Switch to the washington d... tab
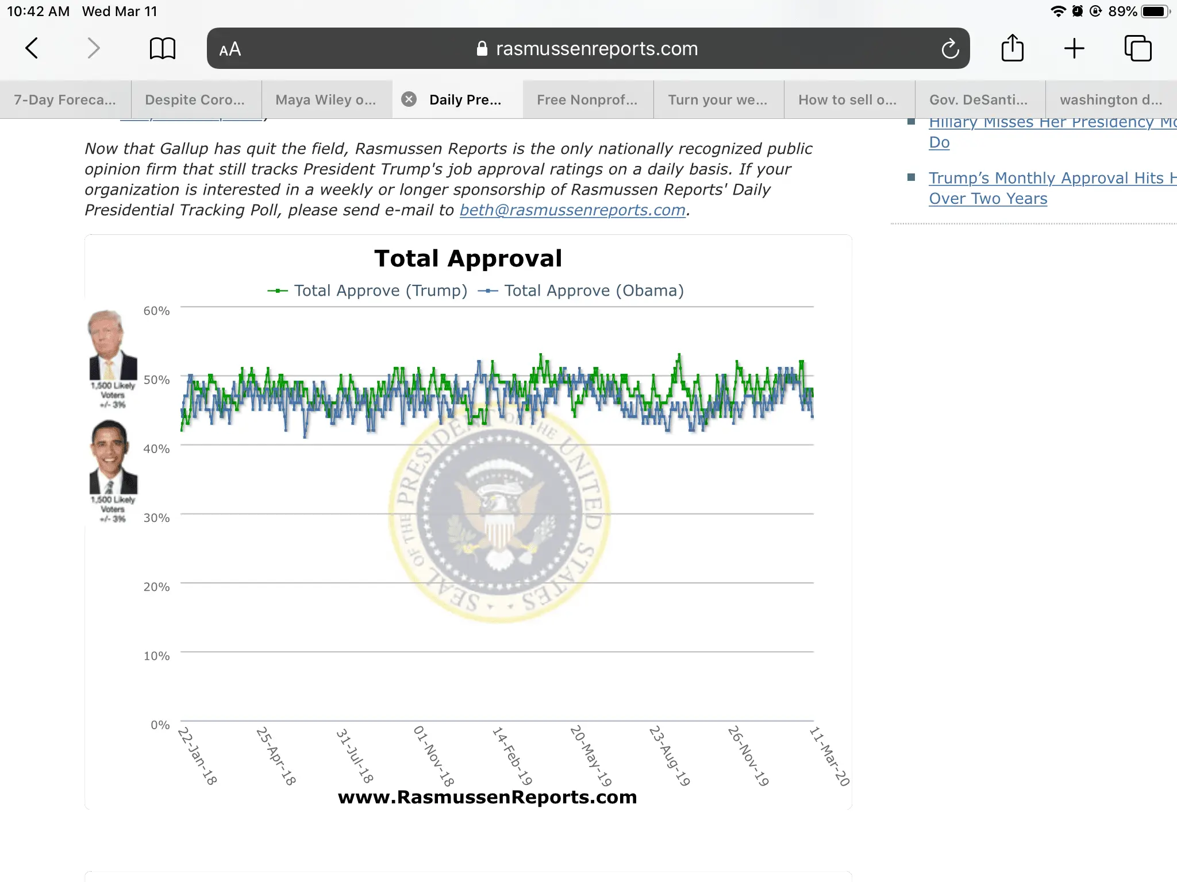Image resolution: width=1177 pixels, height=882 pixels. (1111, 100)
